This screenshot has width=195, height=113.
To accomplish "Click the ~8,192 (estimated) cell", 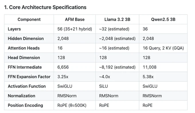I will (117, 67).
